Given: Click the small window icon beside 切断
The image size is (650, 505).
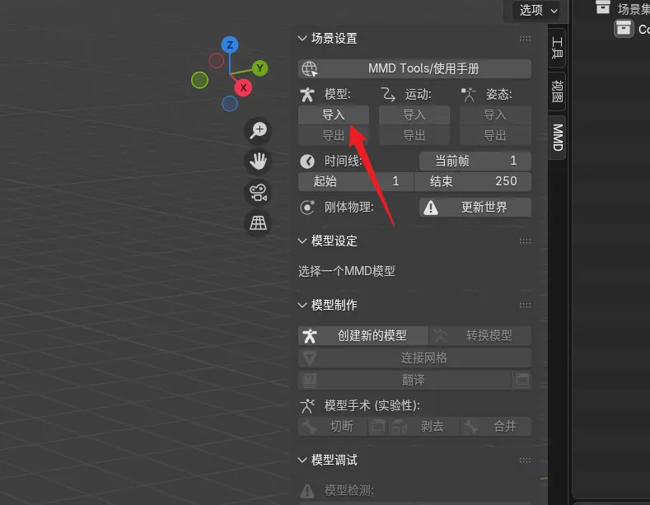Looking at the screenshot, I should (x=378, y=426).
